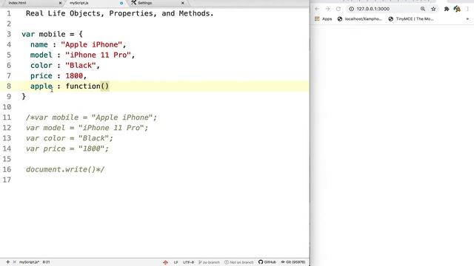This screenshot has height=266, width=474.
Task: Click the X icon in status bar
Action: pyautogui.click(x=14, y=262)
